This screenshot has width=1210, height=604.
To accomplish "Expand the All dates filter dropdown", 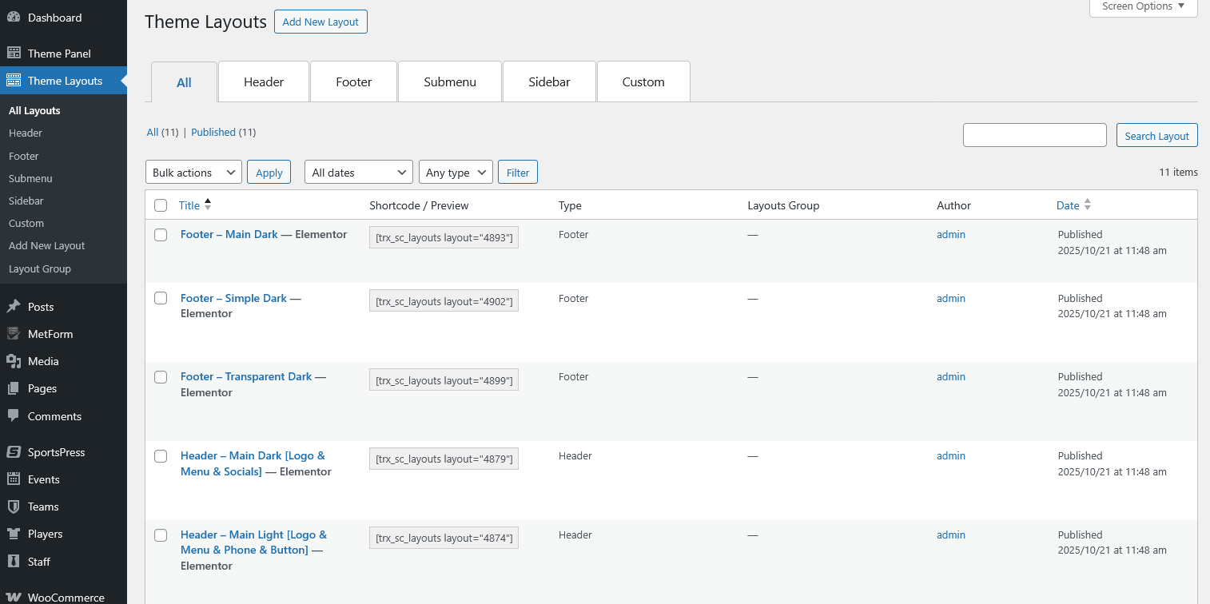I will [358, 173].
